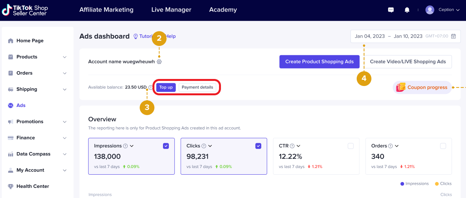This screenshot has width=466, height=198.
Task: Click the Top up button
Action: [166, 87]
